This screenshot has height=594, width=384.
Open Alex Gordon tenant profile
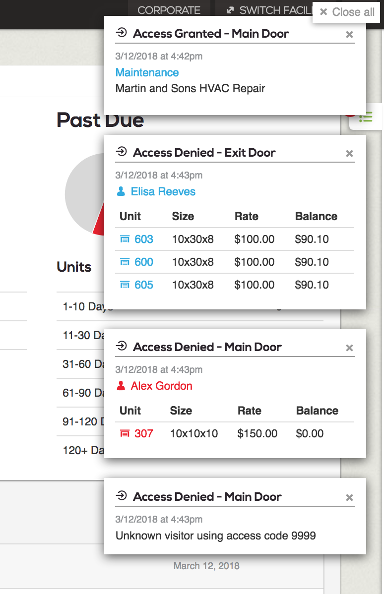[161, 386]
